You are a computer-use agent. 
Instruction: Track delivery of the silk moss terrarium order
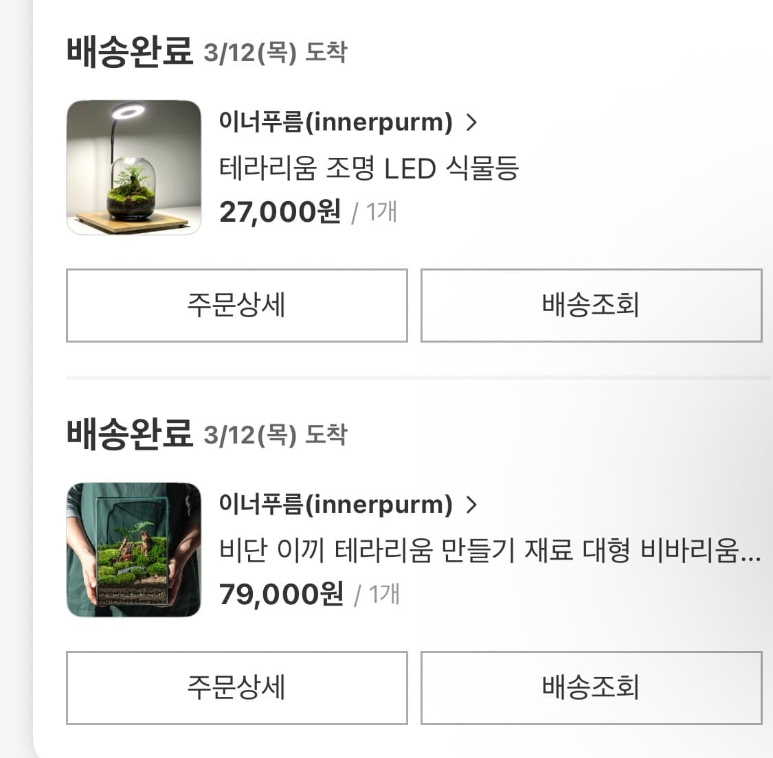point(591,688)
